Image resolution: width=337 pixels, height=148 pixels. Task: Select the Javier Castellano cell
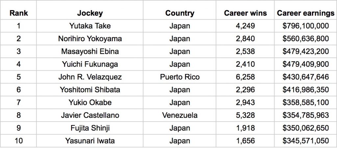pos(90,115)
